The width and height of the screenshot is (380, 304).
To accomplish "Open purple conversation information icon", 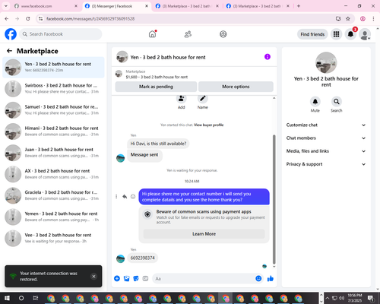I will coord(268,57).
